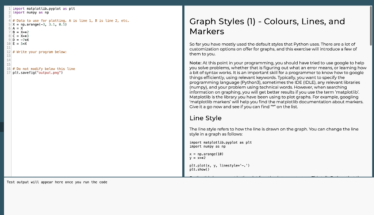The width and height of the screenshot is (374, 215).
Task: Click example code 'y = x**2' in instructions
Action: click(x=198, y=158)
